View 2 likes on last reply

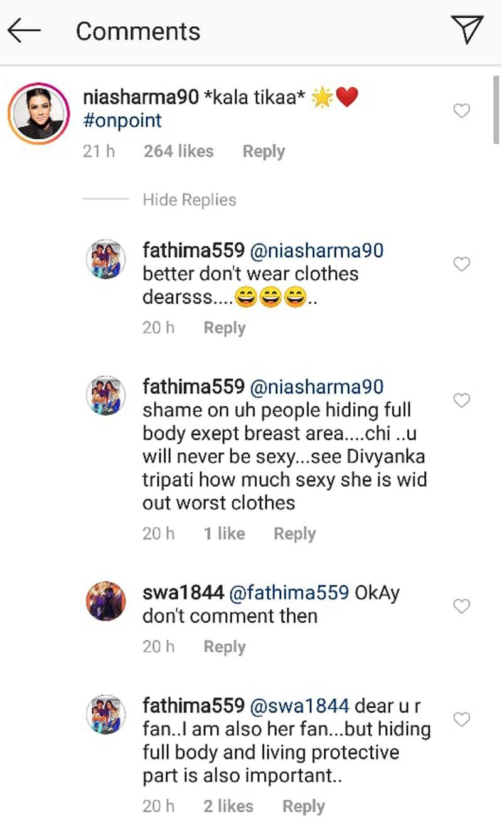pos(228,807)
